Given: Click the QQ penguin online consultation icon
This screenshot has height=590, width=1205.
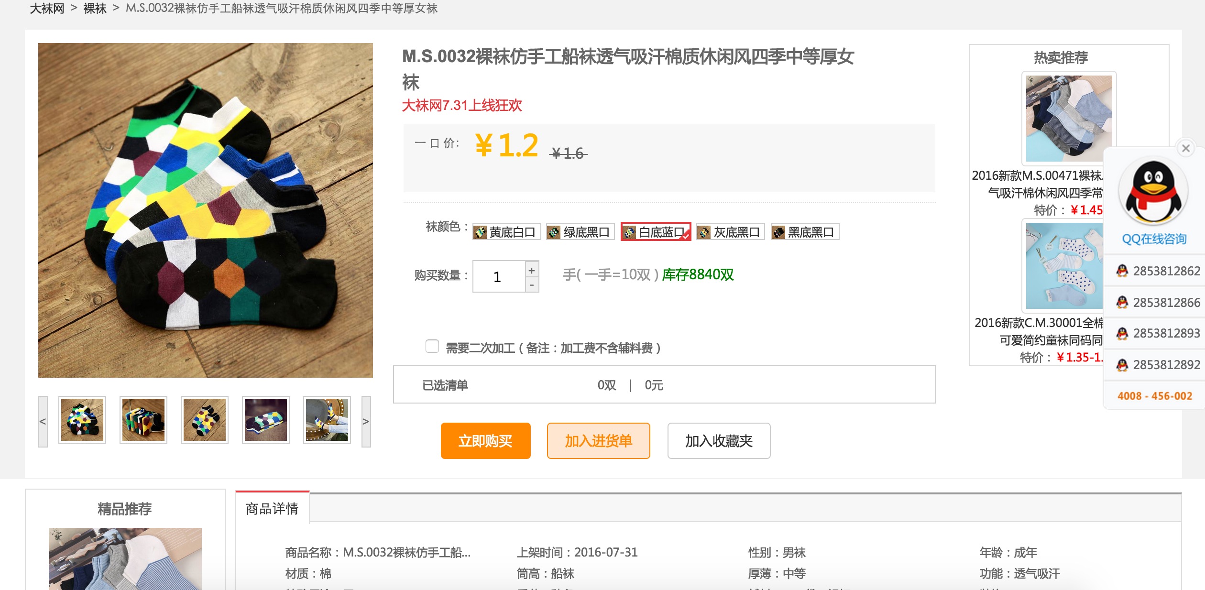Looking at the screenshot, I should (x=1153, y=192).
